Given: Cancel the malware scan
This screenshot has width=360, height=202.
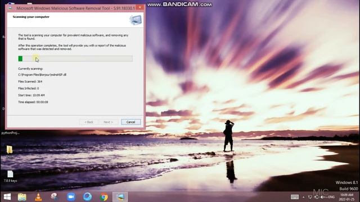Looking at the screenshot, I should 131,122.
